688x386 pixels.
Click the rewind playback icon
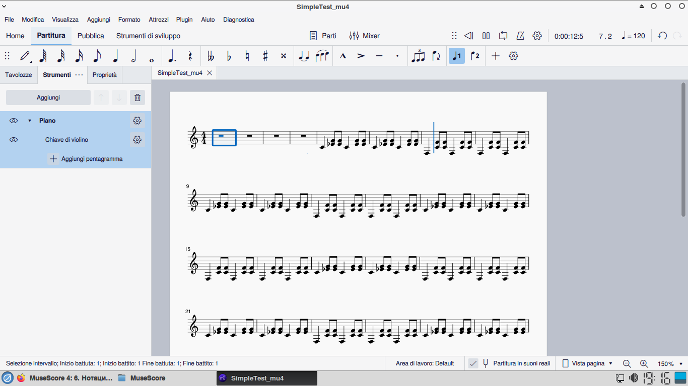coord(468,36)
